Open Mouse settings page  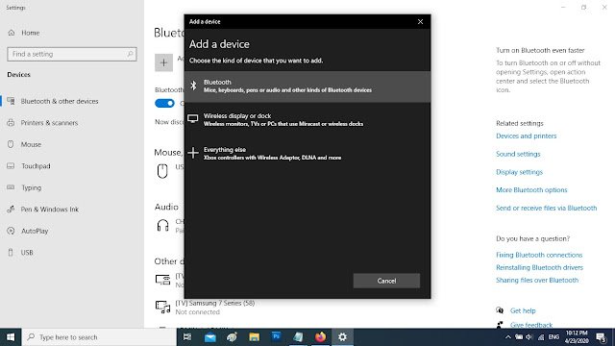[31, 144]
